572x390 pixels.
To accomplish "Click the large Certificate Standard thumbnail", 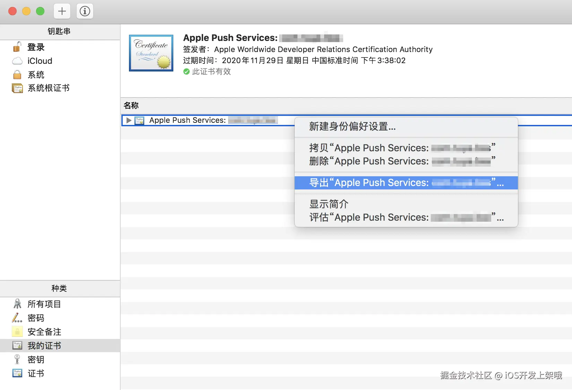I will 151,53.
